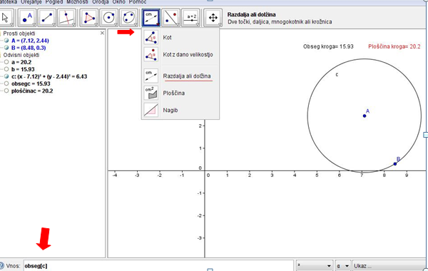Click the circle label c

(x=337, y=74)
